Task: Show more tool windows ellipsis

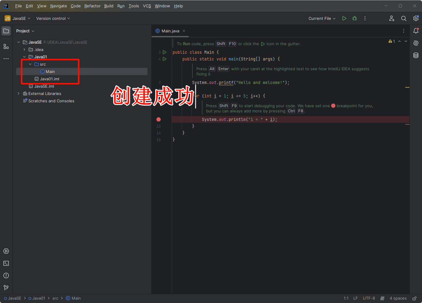Action: (6, 58)
